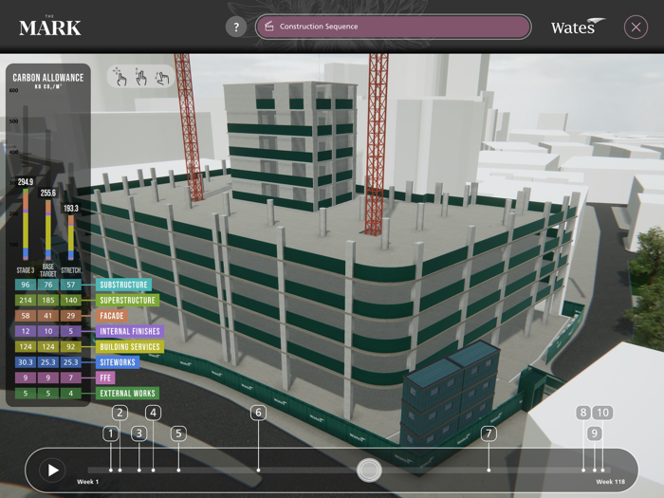The image size is (664, 498).
Task: Select the SUBSTRUCTURE category label
Action: click(x=123, y=285)
